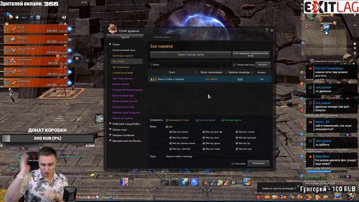The height and width of the screenshot is (202, 359).
Task: Sort by the Капитан команды column header
Action: click(x=239, y=72)
